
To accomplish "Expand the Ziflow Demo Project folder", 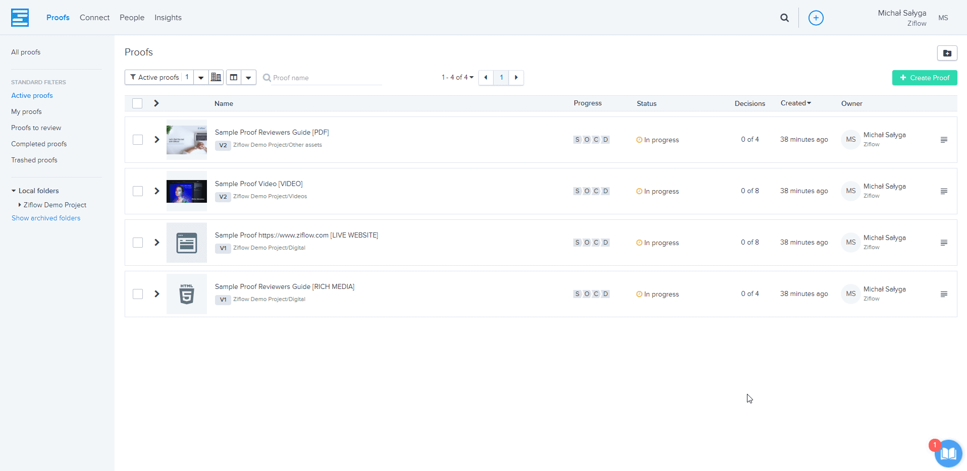I will pos(20,205).
